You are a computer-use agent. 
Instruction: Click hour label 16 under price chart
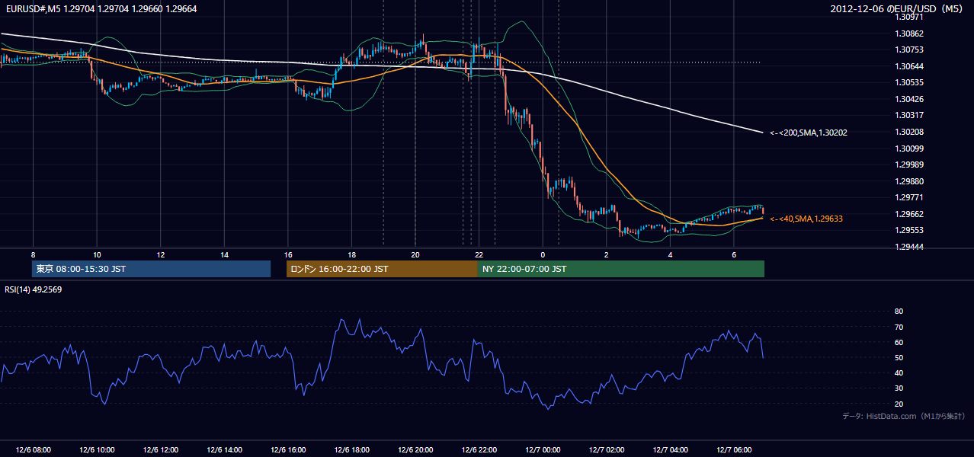pos(287,254)
